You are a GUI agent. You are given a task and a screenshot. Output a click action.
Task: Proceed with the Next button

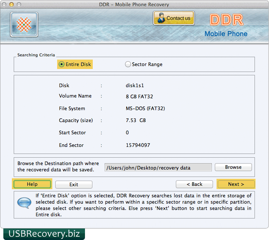pyautogui.click(x=236, y=184)
